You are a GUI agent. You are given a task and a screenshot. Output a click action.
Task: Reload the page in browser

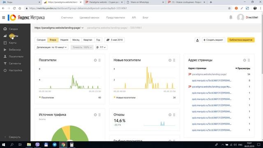coord(14,8)
